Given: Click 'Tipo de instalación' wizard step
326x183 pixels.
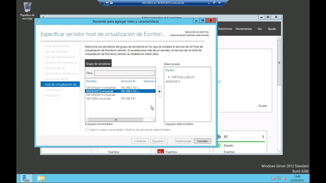Looking at the screenshot, I should click(x=57, y=52).
